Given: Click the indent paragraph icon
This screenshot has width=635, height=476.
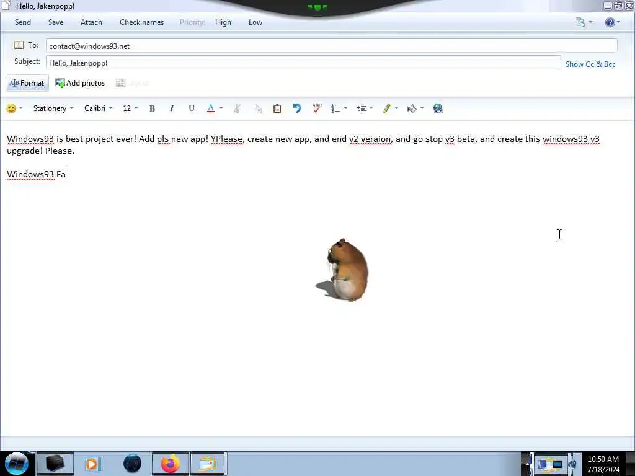Looking at the screenshot, I should tap(362, 108).
